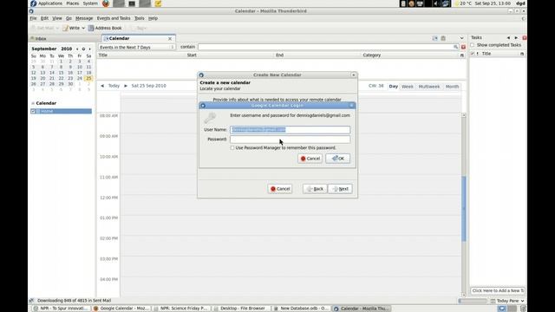Go to next day in Tasks pane

tap(516, 37)
